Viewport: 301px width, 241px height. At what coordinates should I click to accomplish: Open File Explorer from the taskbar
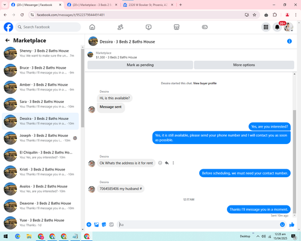29,236
